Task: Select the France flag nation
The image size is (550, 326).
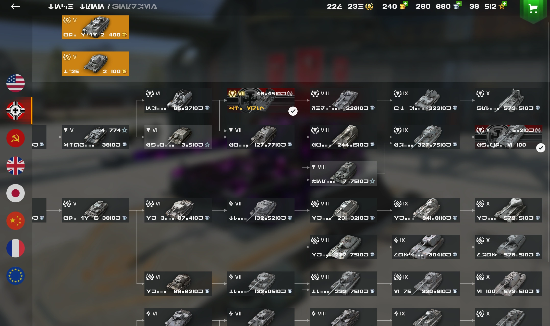Action: (16, 248)
